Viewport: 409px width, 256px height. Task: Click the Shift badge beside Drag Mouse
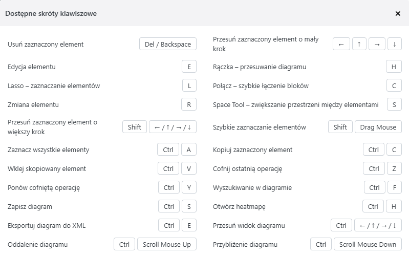pyautogui.click(x=340, y=127)
